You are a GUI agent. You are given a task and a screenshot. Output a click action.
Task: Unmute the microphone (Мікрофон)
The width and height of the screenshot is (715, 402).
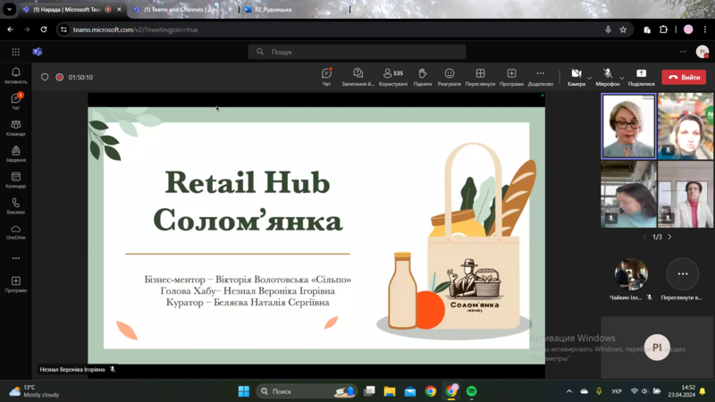coord(608,77)
